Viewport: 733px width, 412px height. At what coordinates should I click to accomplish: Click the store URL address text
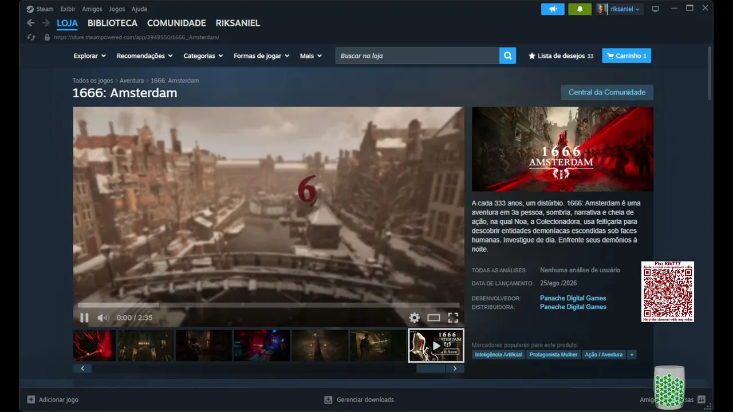tap(136, 37)
